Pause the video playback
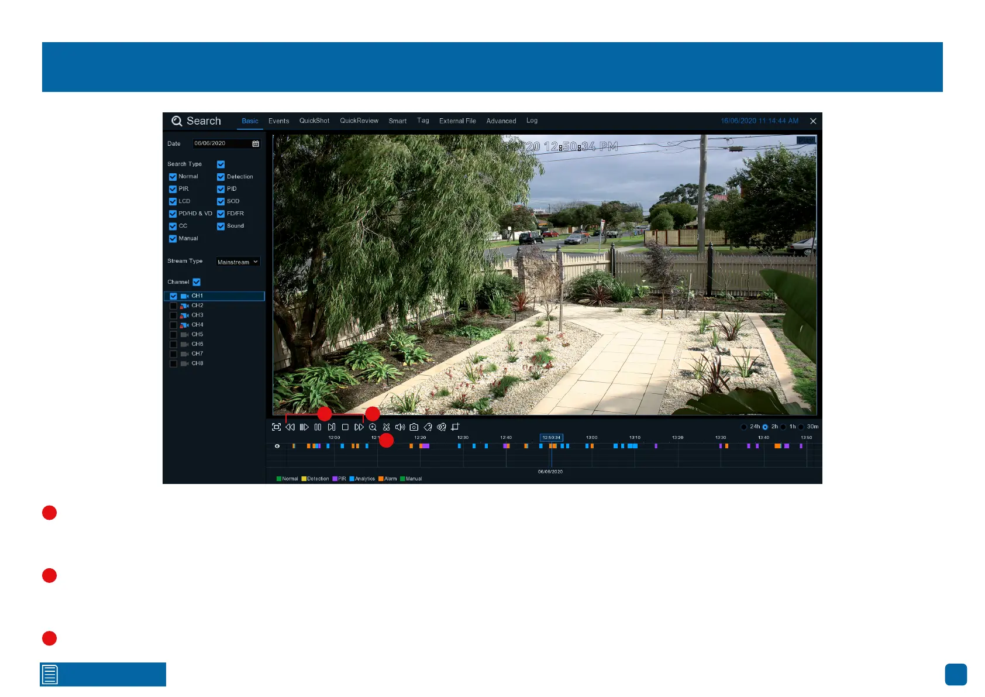This screenshot has width=985, height=697. point(318,427)
